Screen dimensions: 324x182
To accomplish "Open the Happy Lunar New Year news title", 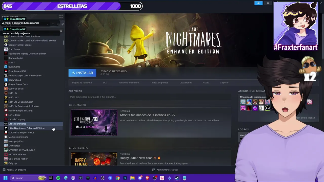I will tap(140, 158).
